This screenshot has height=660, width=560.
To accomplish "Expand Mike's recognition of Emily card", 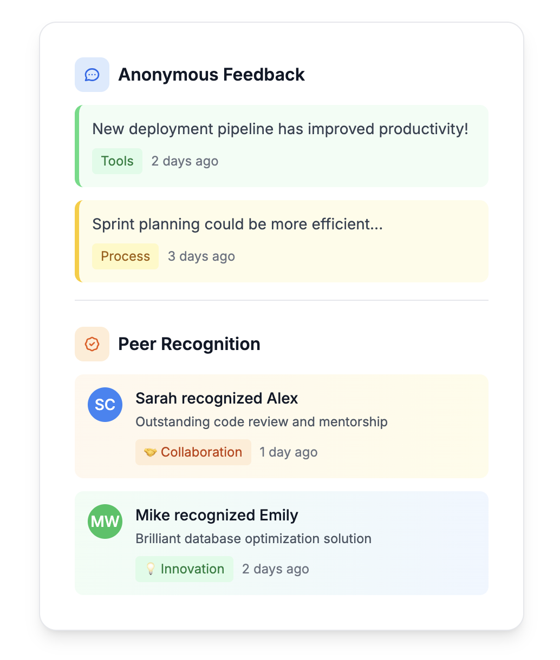I will coord(282,543).
